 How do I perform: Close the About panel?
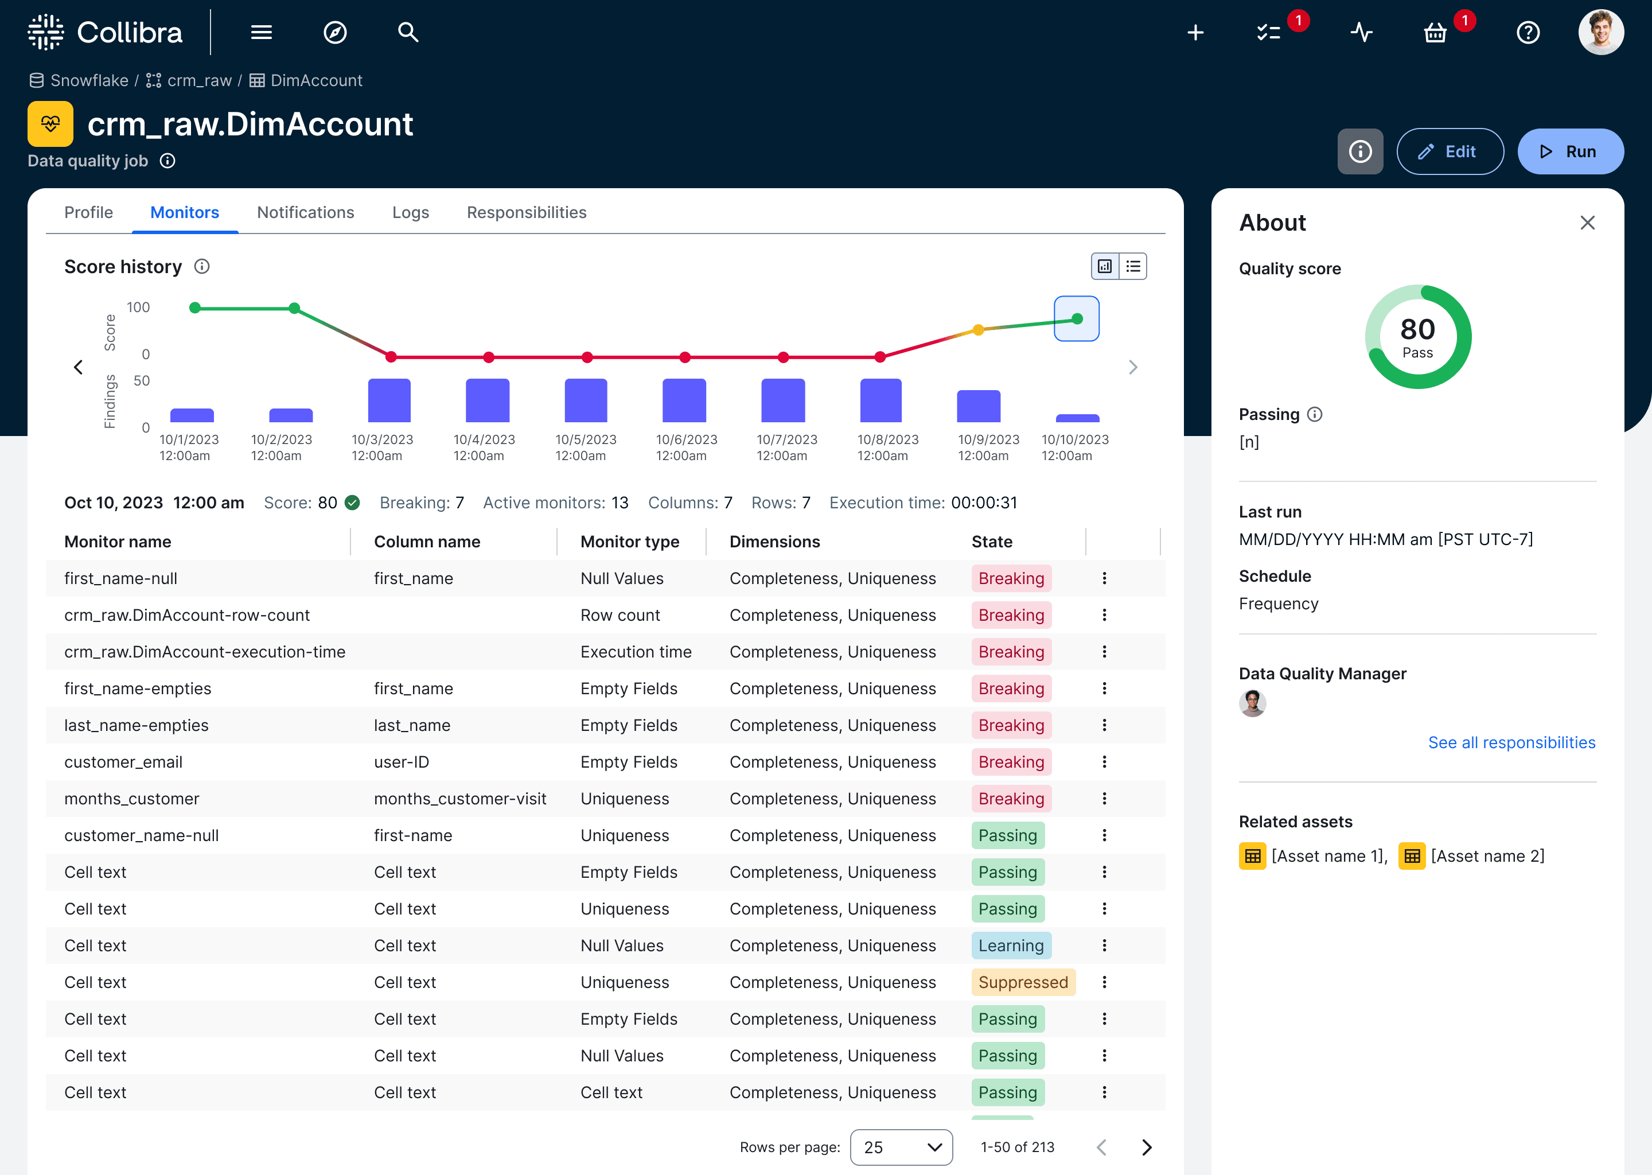click(1587, 223)
